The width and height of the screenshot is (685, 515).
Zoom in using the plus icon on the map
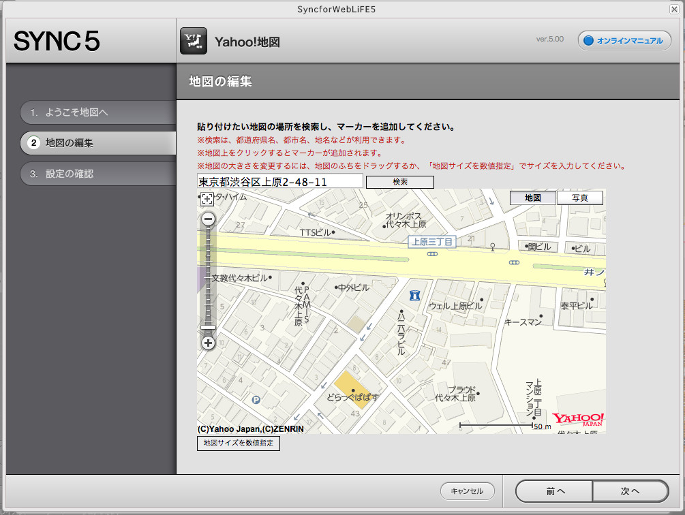[207, 343]
